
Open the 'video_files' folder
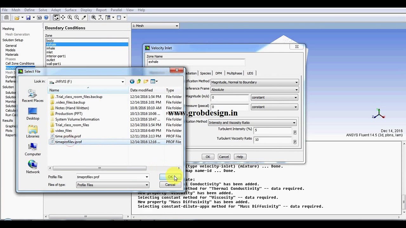(x=63, y=130)
